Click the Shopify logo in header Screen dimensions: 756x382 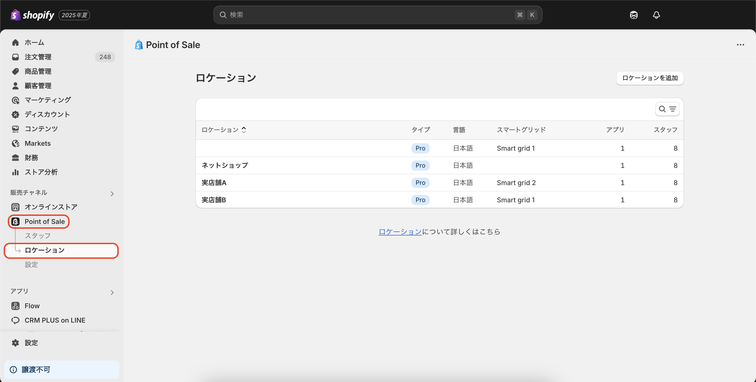[x=33, y=15]
